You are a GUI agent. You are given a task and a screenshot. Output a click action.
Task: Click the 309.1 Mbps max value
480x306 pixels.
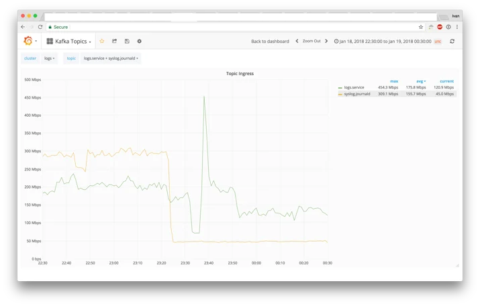click(388, 94)
